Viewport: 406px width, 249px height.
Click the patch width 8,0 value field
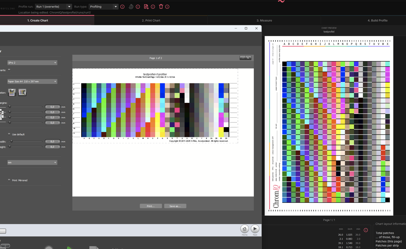tap(52, 141)
